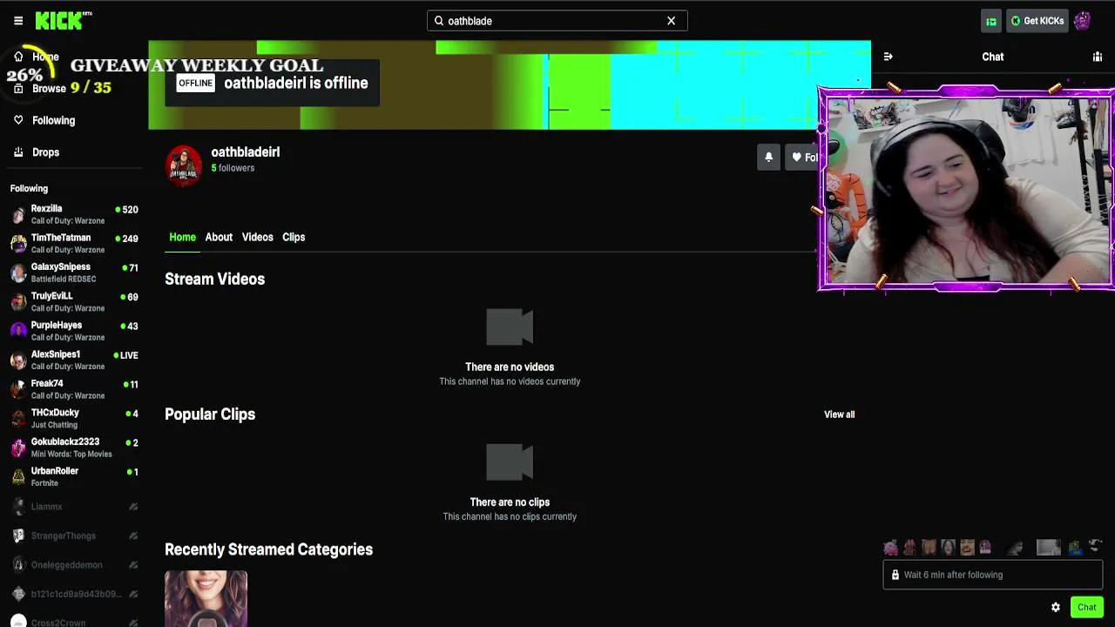The image size is (1115, 627).
Task: Open the hamburger menu beside the Kick logo
Action: click(18, 21)
